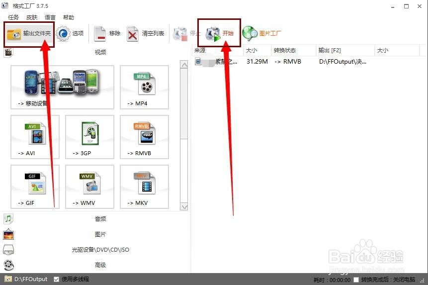Image resolution: width=428 pixels, height=285 pixels.
Task: Click the picture icon for 图片
Action: 8,234
